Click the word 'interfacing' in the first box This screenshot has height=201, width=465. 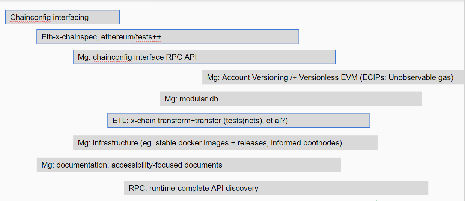71,17
